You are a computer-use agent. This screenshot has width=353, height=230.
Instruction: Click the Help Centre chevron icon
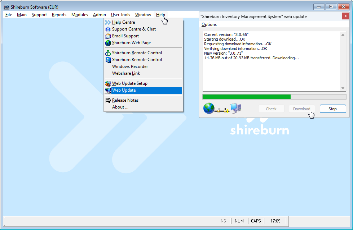(108, 22)
